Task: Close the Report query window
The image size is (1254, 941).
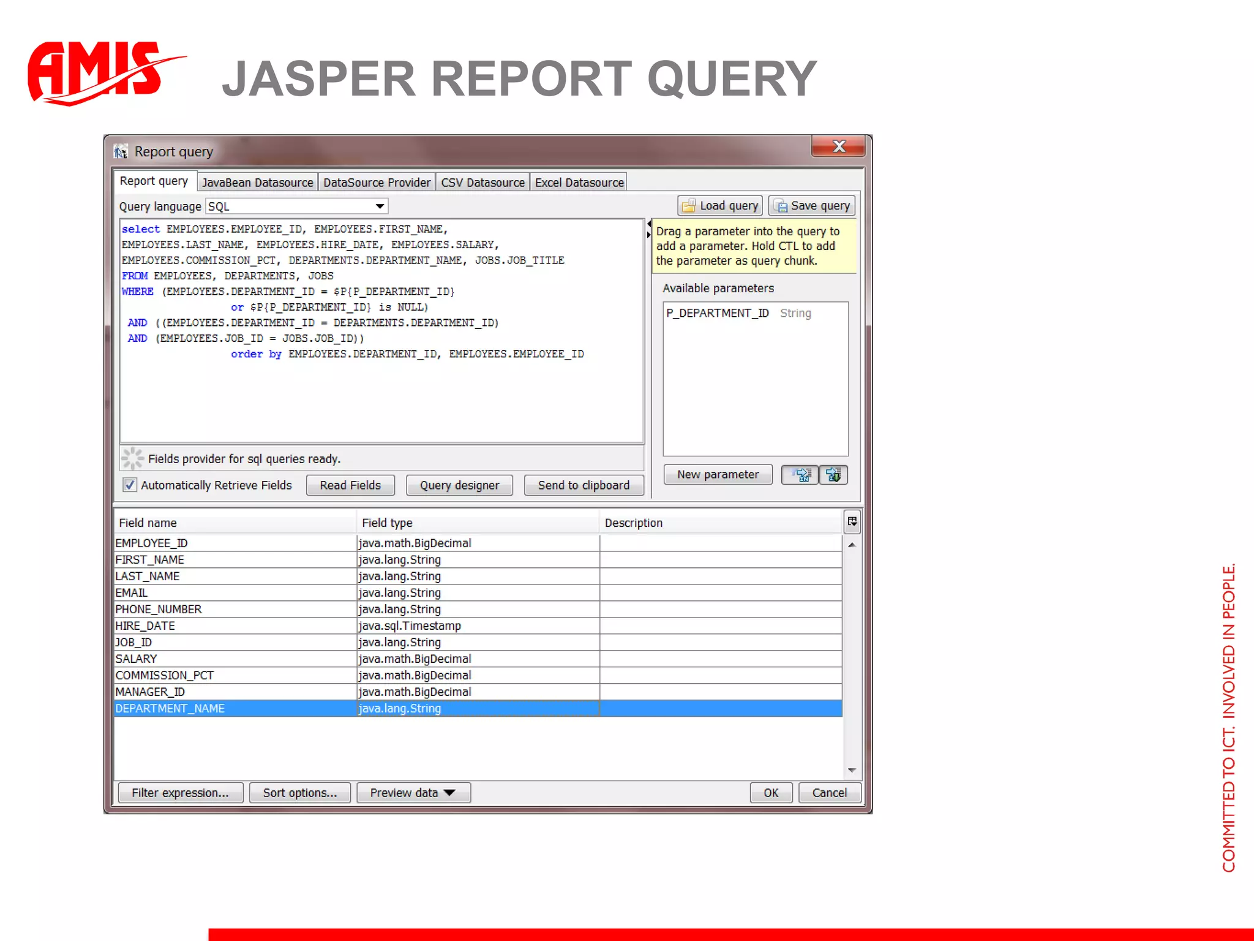Action: 839,146
